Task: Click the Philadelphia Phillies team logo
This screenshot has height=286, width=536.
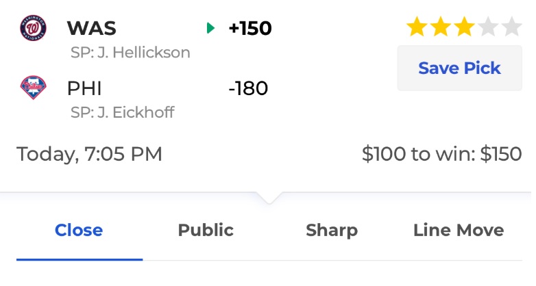Action: pos(33,88)
